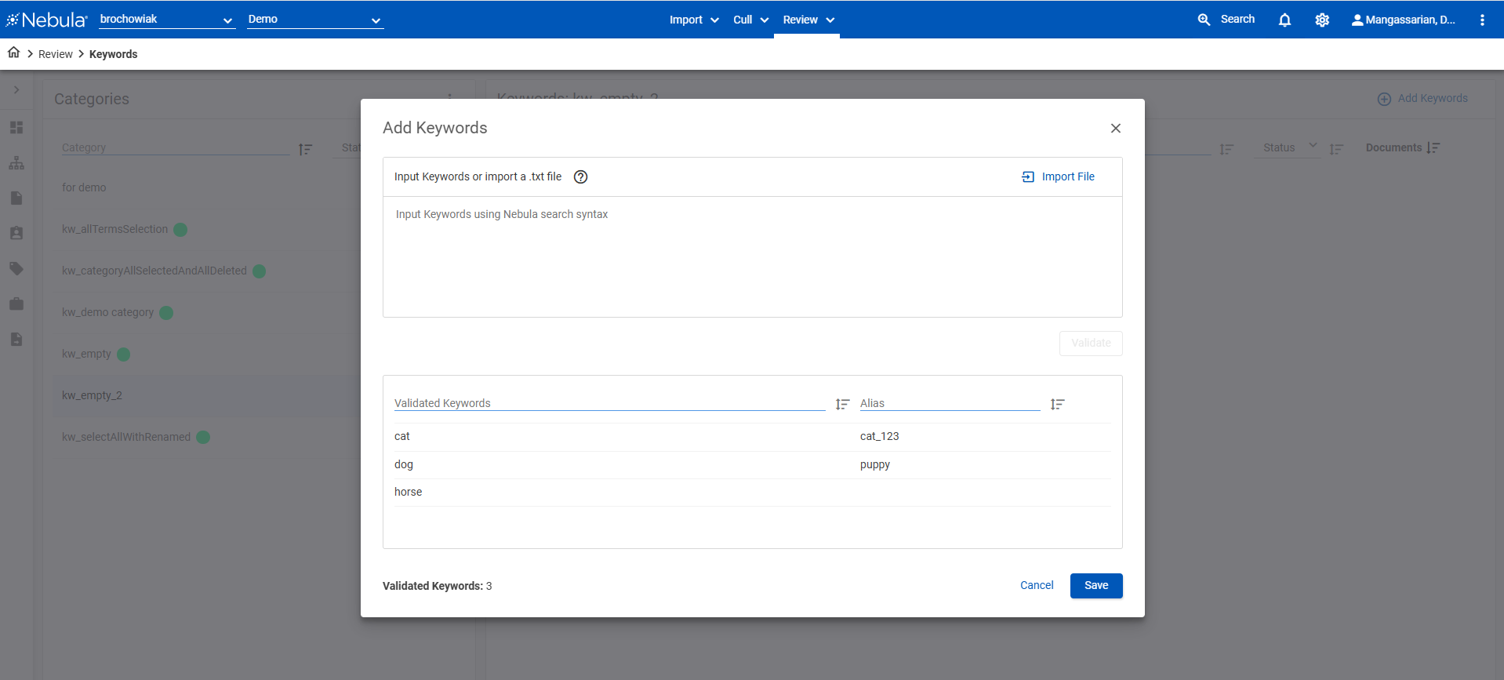Viewport: 1504px width, 680px height.
Task: Select kw_selectAllWithRenamed category
Action: (x=206, y=437)
